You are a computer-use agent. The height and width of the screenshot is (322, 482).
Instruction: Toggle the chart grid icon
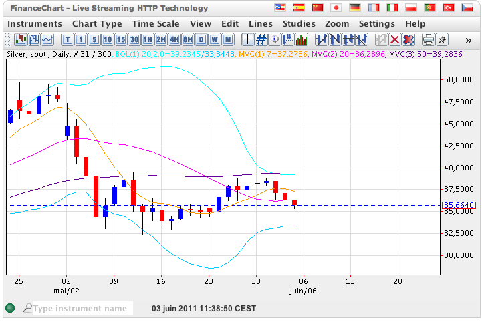point(261,39)
